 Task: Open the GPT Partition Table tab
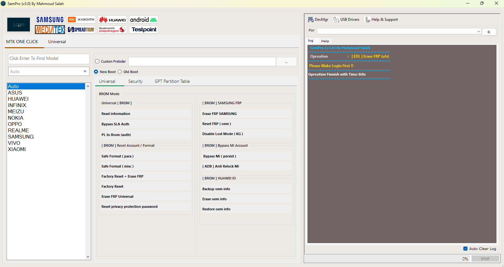(172, 81)
